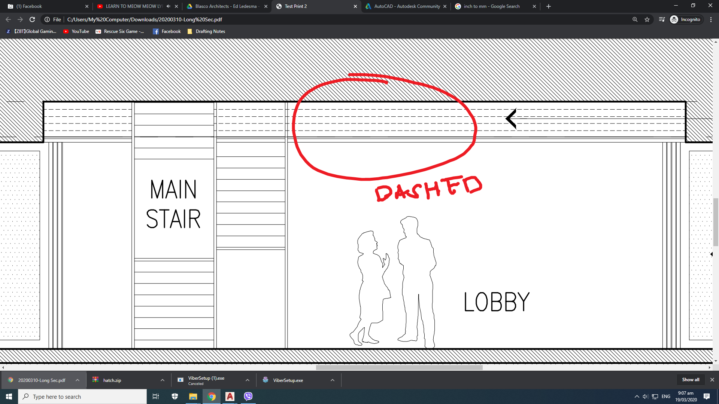The image size is (719, 404).
Task: Toggle system volume via the speaker tray icon
Action: click(645, 396)
